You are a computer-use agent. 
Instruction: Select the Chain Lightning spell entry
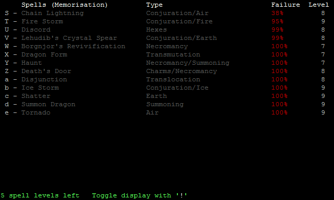[x=165, y=13]
